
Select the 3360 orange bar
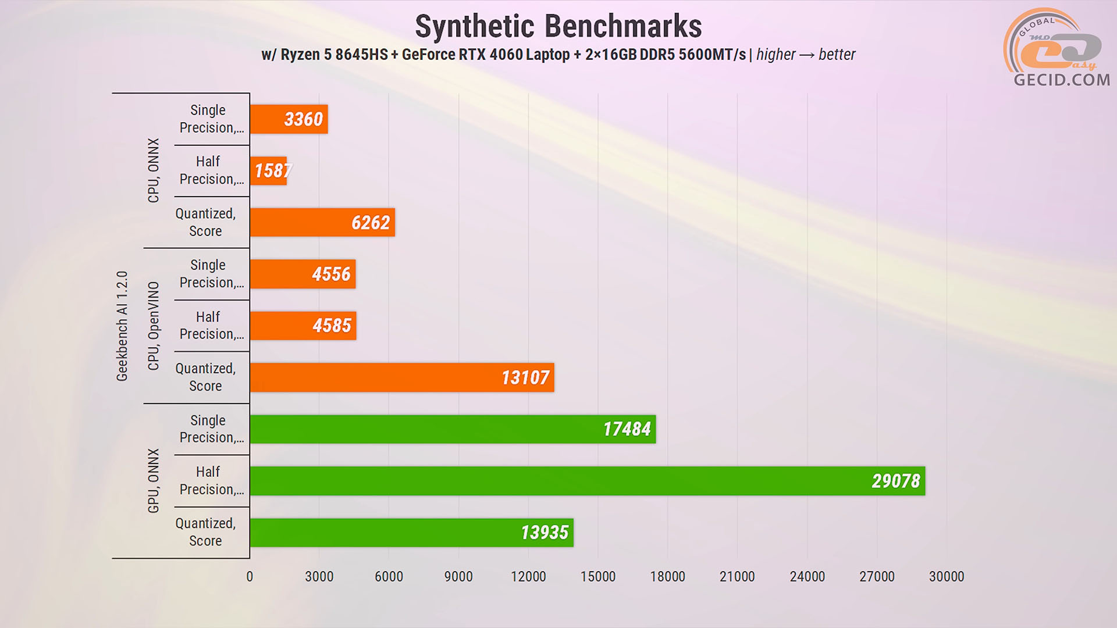289,119
